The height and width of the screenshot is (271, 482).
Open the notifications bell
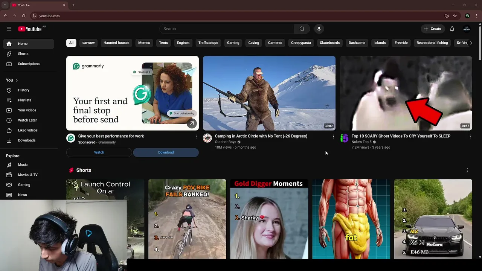pos(452,29)
